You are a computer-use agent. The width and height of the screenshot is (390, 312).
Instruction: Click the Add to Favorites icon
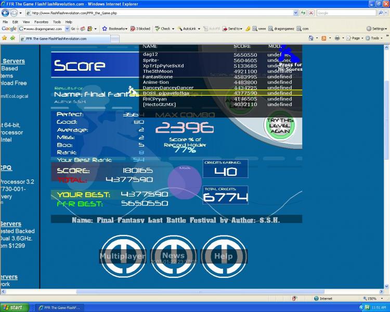click(12, 38)
